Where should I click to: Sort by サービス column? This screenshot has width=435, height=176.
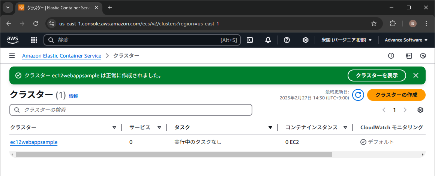(x=159, y=127)
